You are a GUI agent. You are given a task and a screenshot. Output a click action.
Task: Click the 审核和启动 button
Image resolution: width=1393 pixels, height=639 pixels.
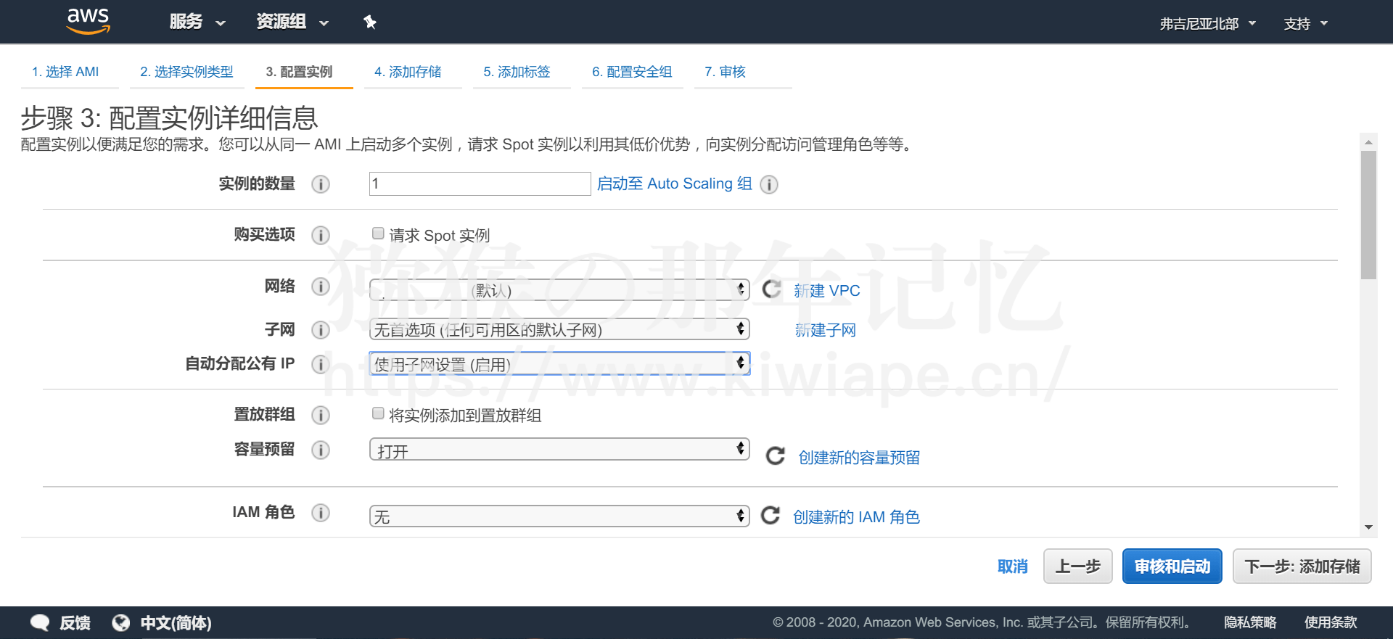coord(1172,566)
